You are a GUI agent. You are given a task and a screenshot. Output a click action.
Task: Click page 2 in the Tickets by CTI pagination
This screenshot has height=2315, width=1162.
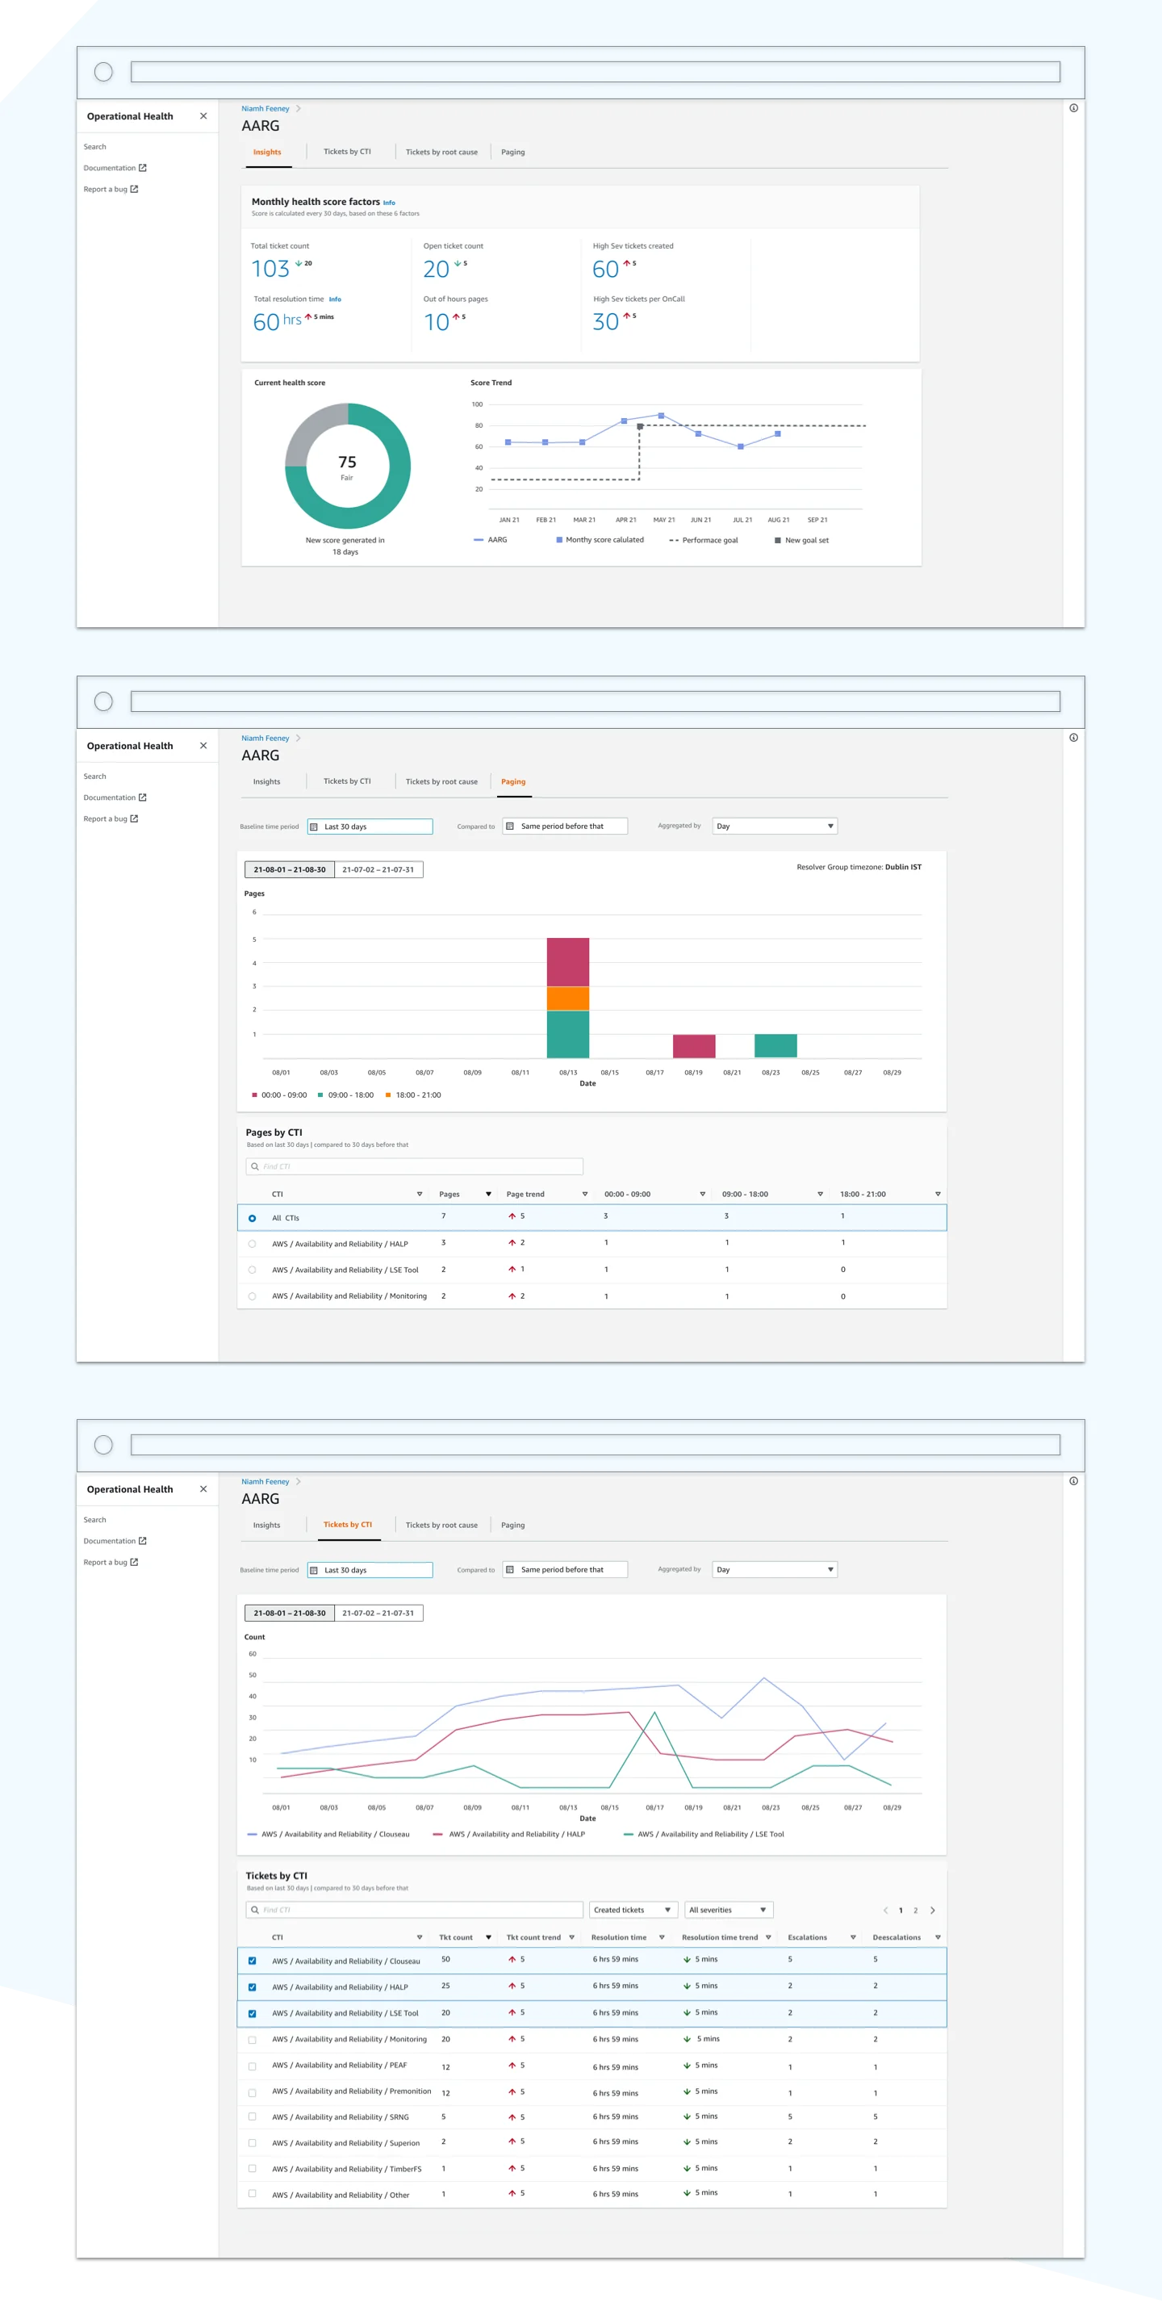point(916,1911)
